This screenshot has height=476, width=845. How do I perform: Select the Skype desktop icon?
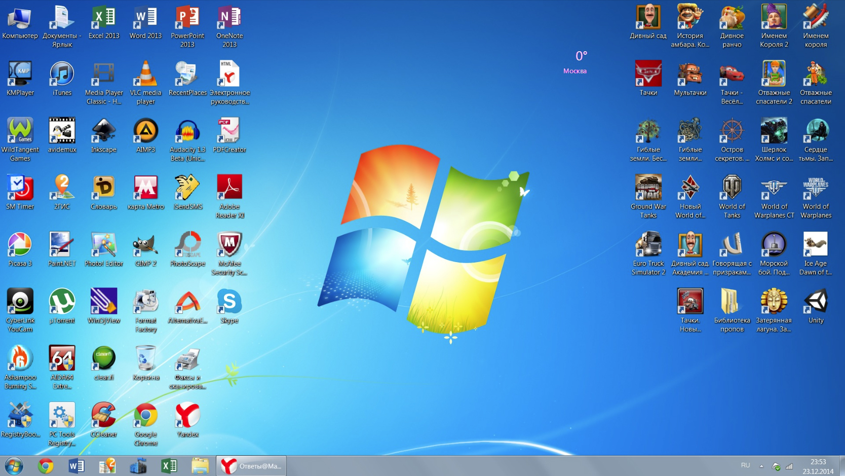tap(229, 307)
